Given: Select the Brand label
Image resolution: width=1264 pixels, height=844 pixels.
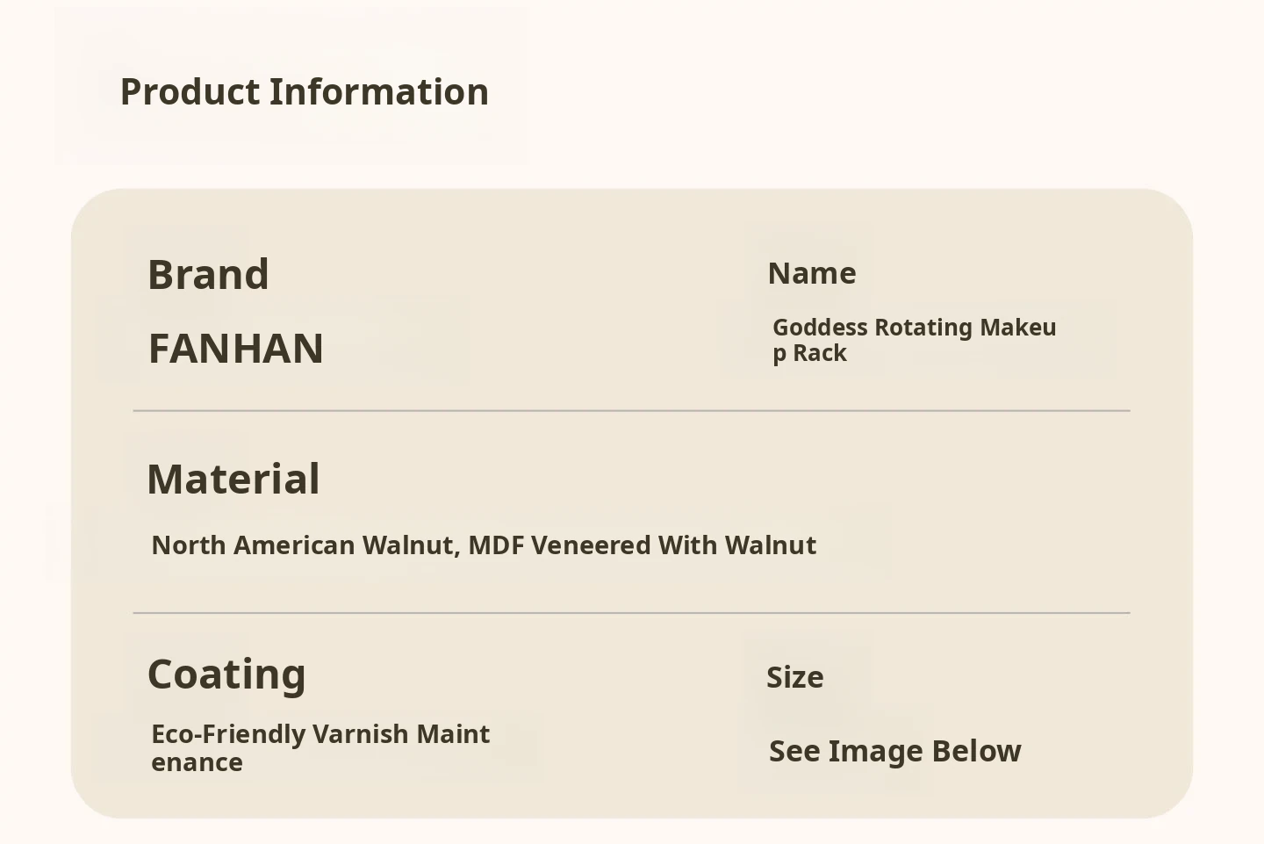Looking at the screenshot, I should click(x=208, y=275).
